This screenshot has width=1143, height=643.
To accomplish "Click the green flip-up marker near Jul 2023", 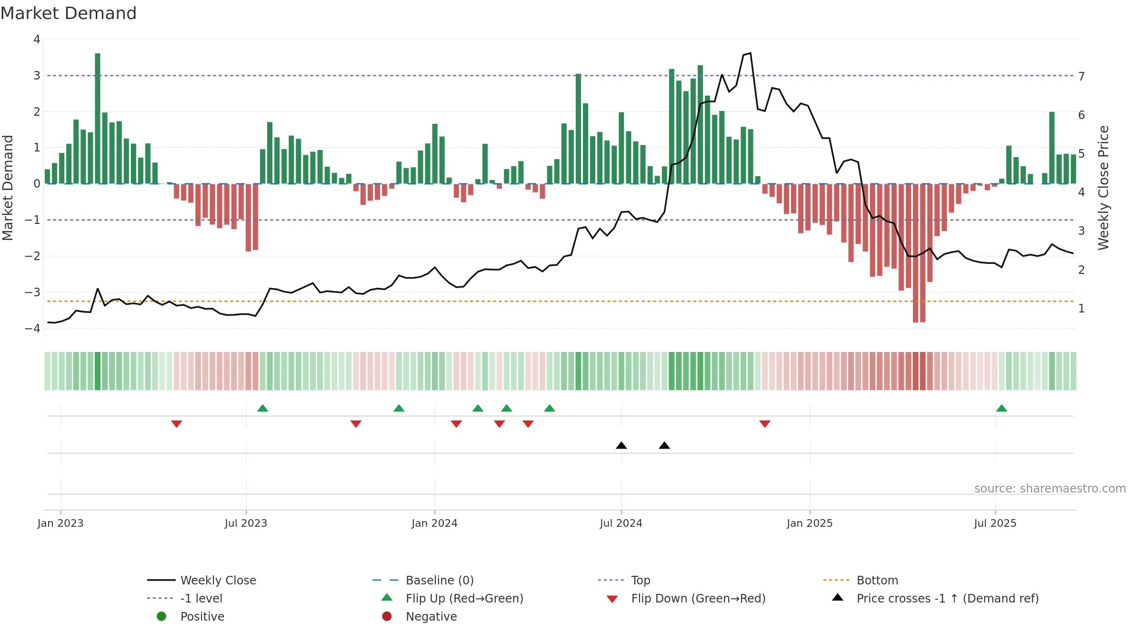I will coord(262,408).
